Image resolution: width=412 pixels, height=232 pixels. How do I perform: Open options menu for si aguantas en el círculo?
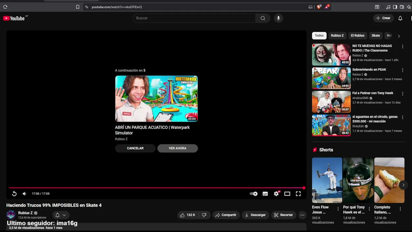(402, 117)
